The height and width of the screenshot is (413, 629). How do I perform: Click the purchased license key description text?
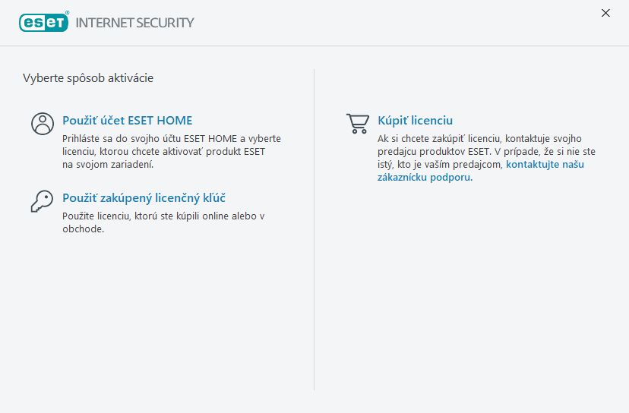tap(163, 222)
